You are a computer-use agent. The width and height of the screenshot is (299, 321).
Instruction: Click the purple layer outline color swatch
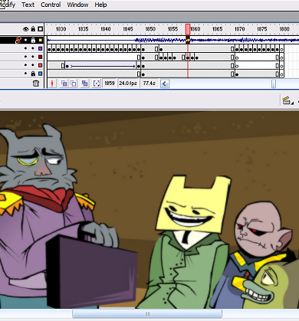tap(41, 48)
